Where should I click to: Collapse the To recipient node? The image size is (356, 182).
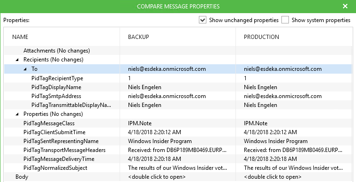(25, 69)
